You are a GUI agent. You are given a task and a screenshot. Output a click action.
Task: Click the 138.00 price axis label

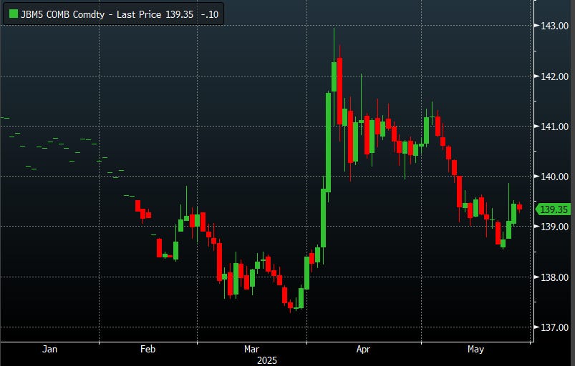[554, 277]
